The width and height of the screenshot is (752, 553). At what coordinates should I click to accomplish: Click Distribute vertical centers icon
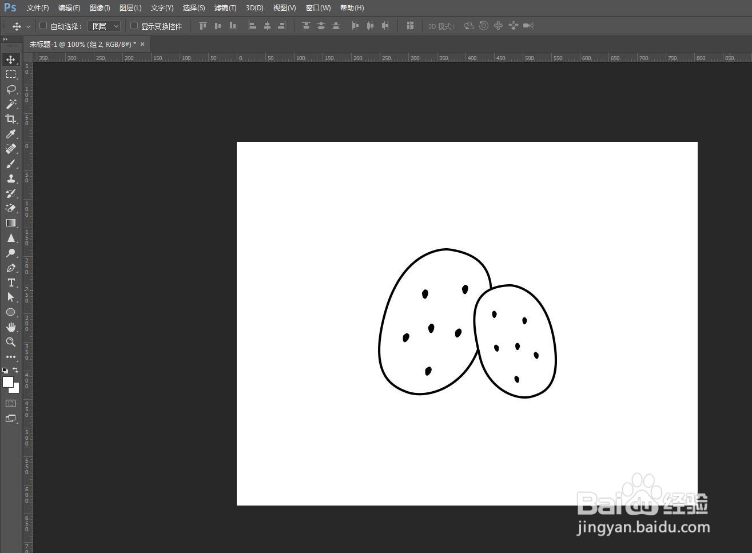321,26
